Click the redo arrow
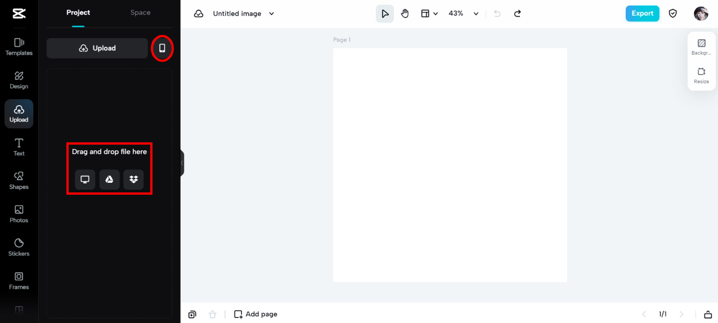The height and width of the screenshot is (323, 718). (518, 14)
